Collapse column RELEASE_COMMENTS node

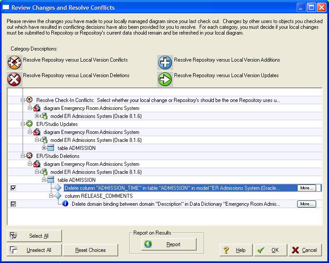pyautogui.click(x=51, y=196)
